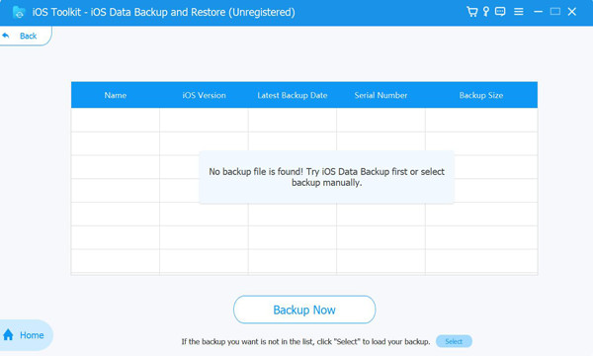The image size is (593, 356).
Task: Maximize the iOS Toolkit window
Action: (x=555, y=12)
